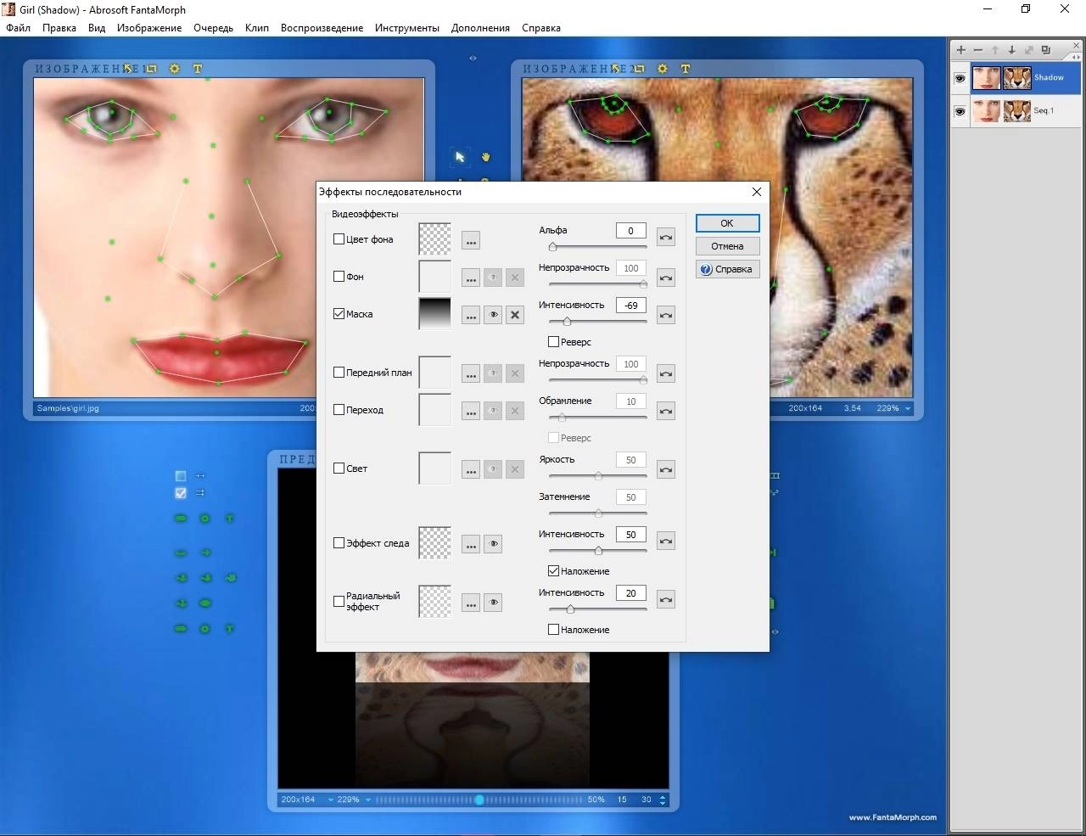This screenshot has width=1086, height=836.
Task: Click the Маска gradient preview swatch
Action: (x=435, y=314)
